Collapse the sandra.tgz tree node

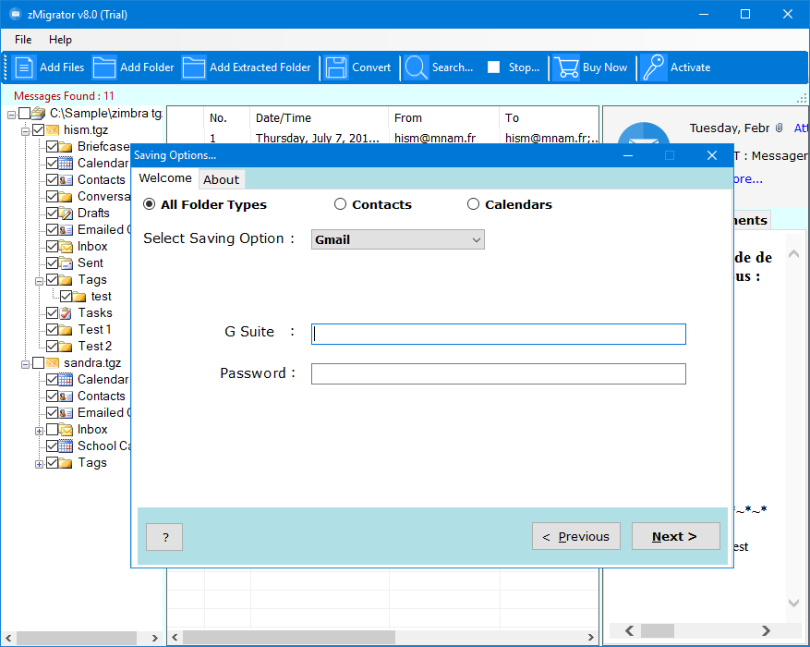[25, 364]
